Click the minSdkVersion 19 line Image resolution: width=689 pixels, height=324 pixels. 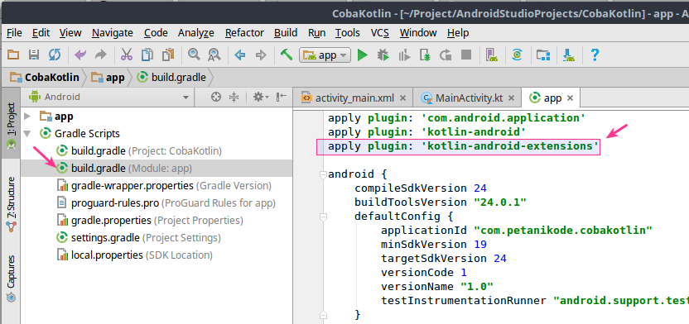[x=434, y=244]
